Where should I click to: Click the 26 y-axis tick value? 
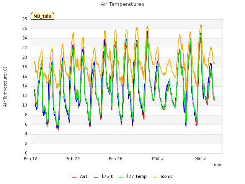point(24,28)
